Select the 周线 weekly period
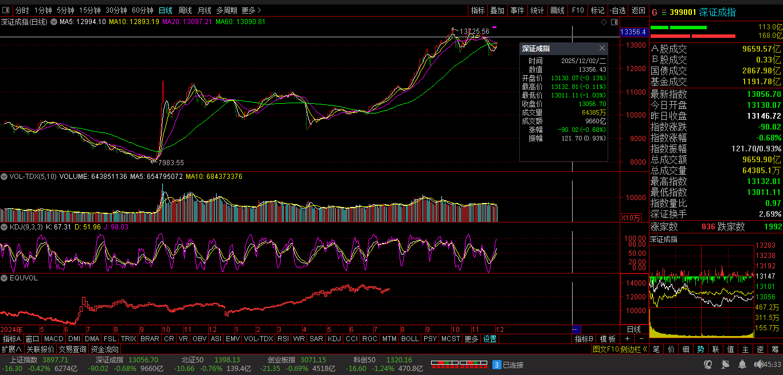 pyautogui.click(x=185, y=10)
